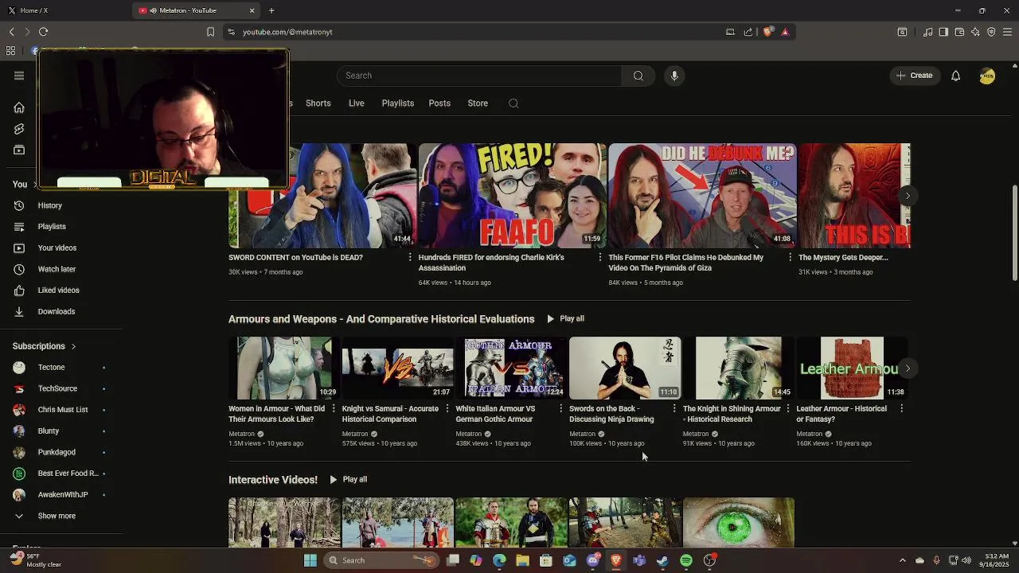
Task: Show hidden system tray icons chevron
Action: pos(902,560)
